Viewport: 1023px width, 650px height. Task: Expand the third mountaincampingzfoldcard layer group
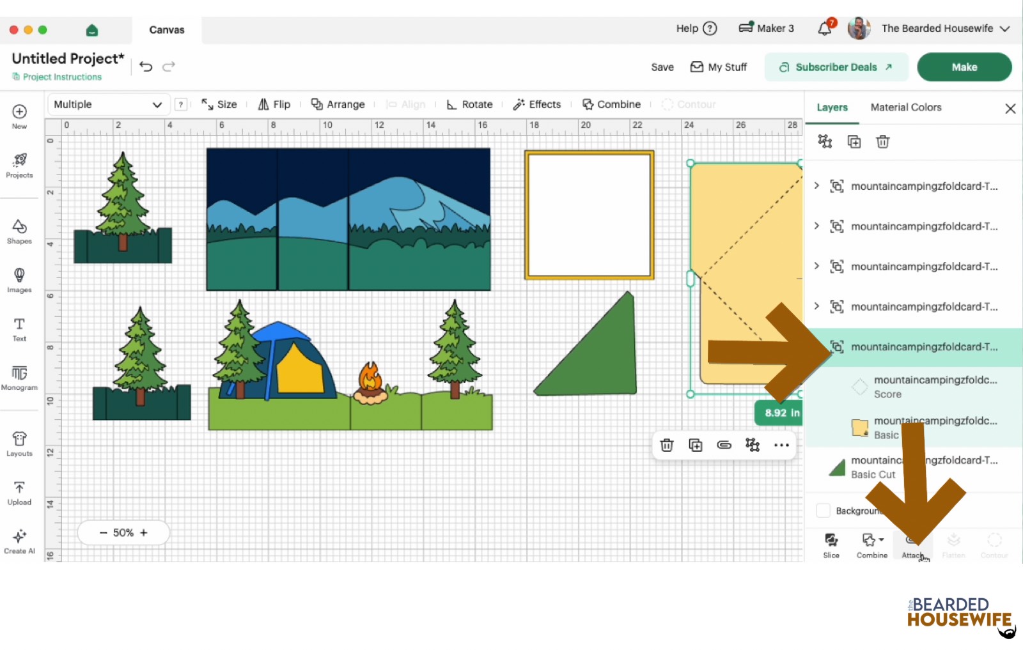click(x=816, y=266)
